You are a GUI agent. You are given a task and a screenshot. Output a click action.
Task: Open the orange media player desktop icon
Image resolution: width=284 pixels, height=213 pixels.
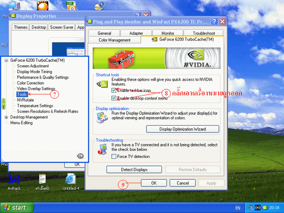pos(43,5)
